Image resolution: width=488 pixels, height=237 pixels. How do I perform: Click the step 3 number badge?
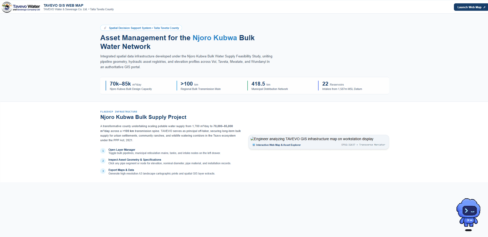pyautogui.click(x=103, y=171)
